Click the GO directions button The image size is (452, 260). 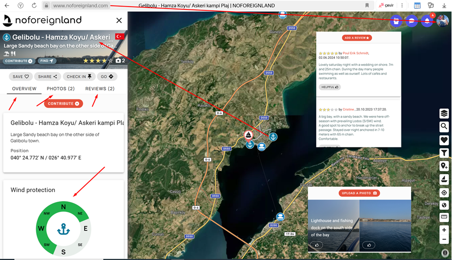(107, 76)
